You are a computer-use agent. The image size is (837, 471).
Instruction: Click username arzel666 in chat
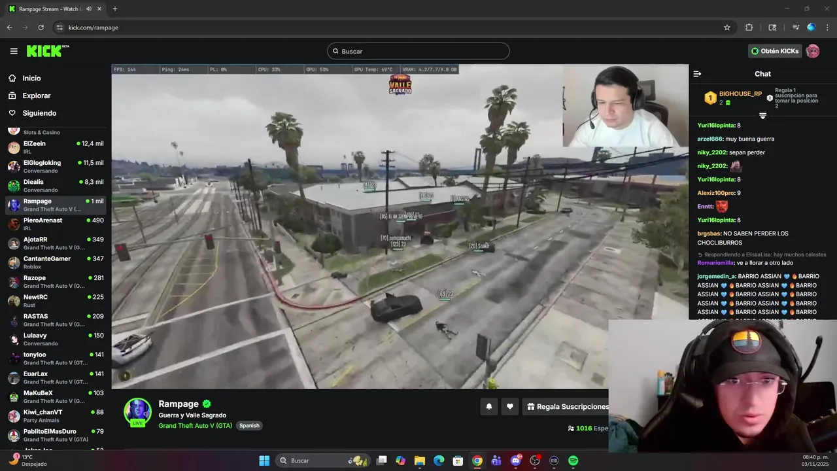pos(710,139)
